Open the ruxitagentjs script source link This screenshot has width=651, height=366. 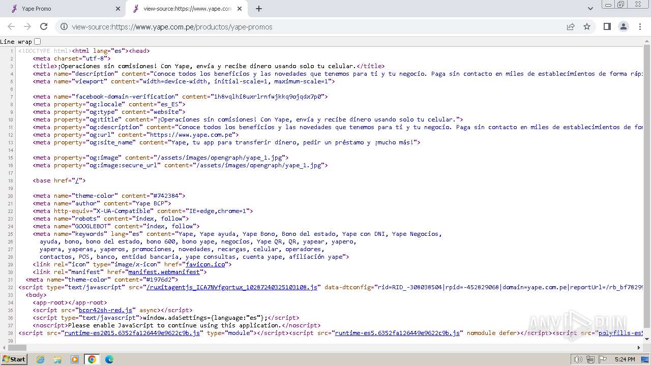[x=232, y=287]
